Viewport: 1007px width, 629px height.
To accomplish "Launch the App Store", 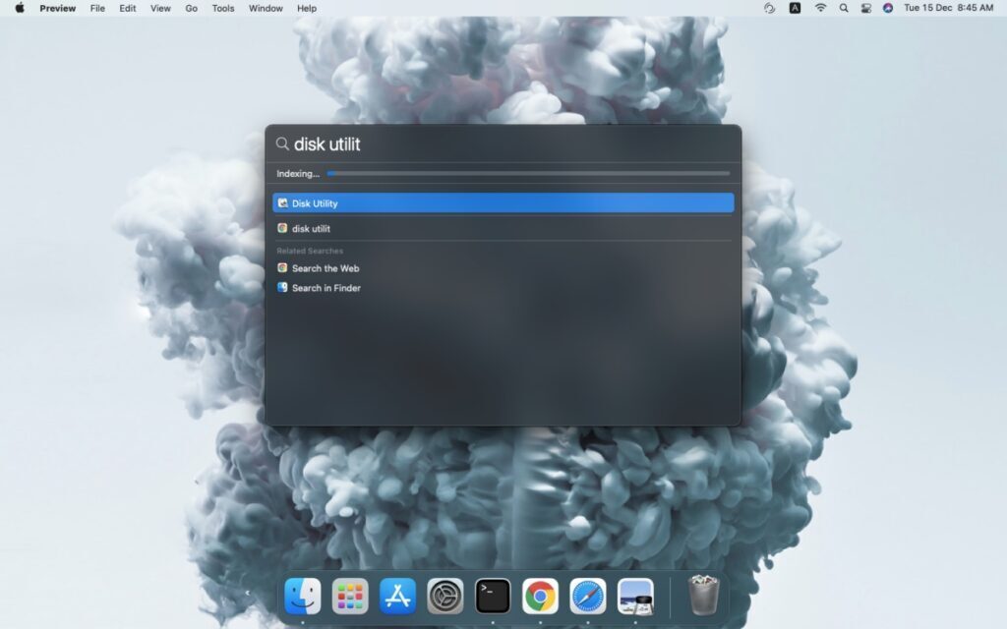I will point(397,596).
